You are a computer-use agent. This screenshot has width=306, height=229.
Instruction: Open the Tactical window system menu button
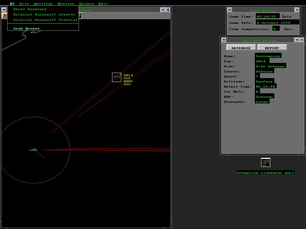point(4,10)
